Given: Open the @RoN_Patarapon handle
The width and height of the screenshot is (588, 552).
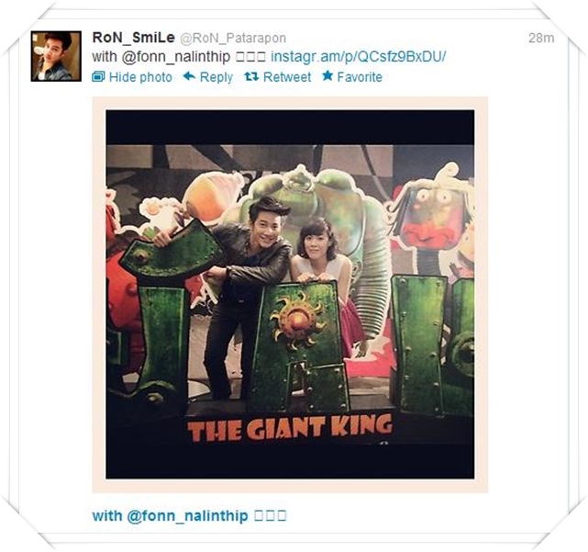Looking at the screenshot, I should (x=233, y=38).
